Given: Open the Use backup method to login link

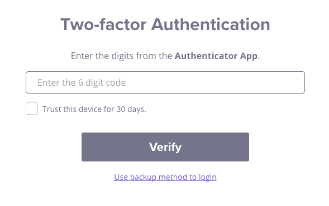Looking at the screenshot, I should point(165,177).
